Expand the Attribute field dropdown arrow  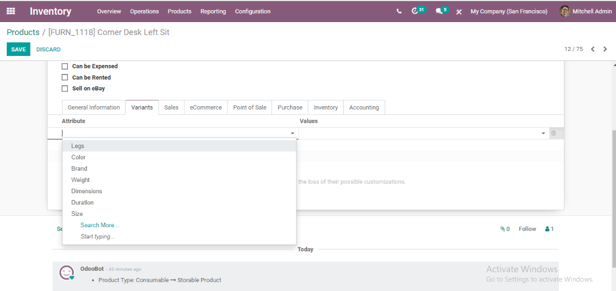click(292, 133)
